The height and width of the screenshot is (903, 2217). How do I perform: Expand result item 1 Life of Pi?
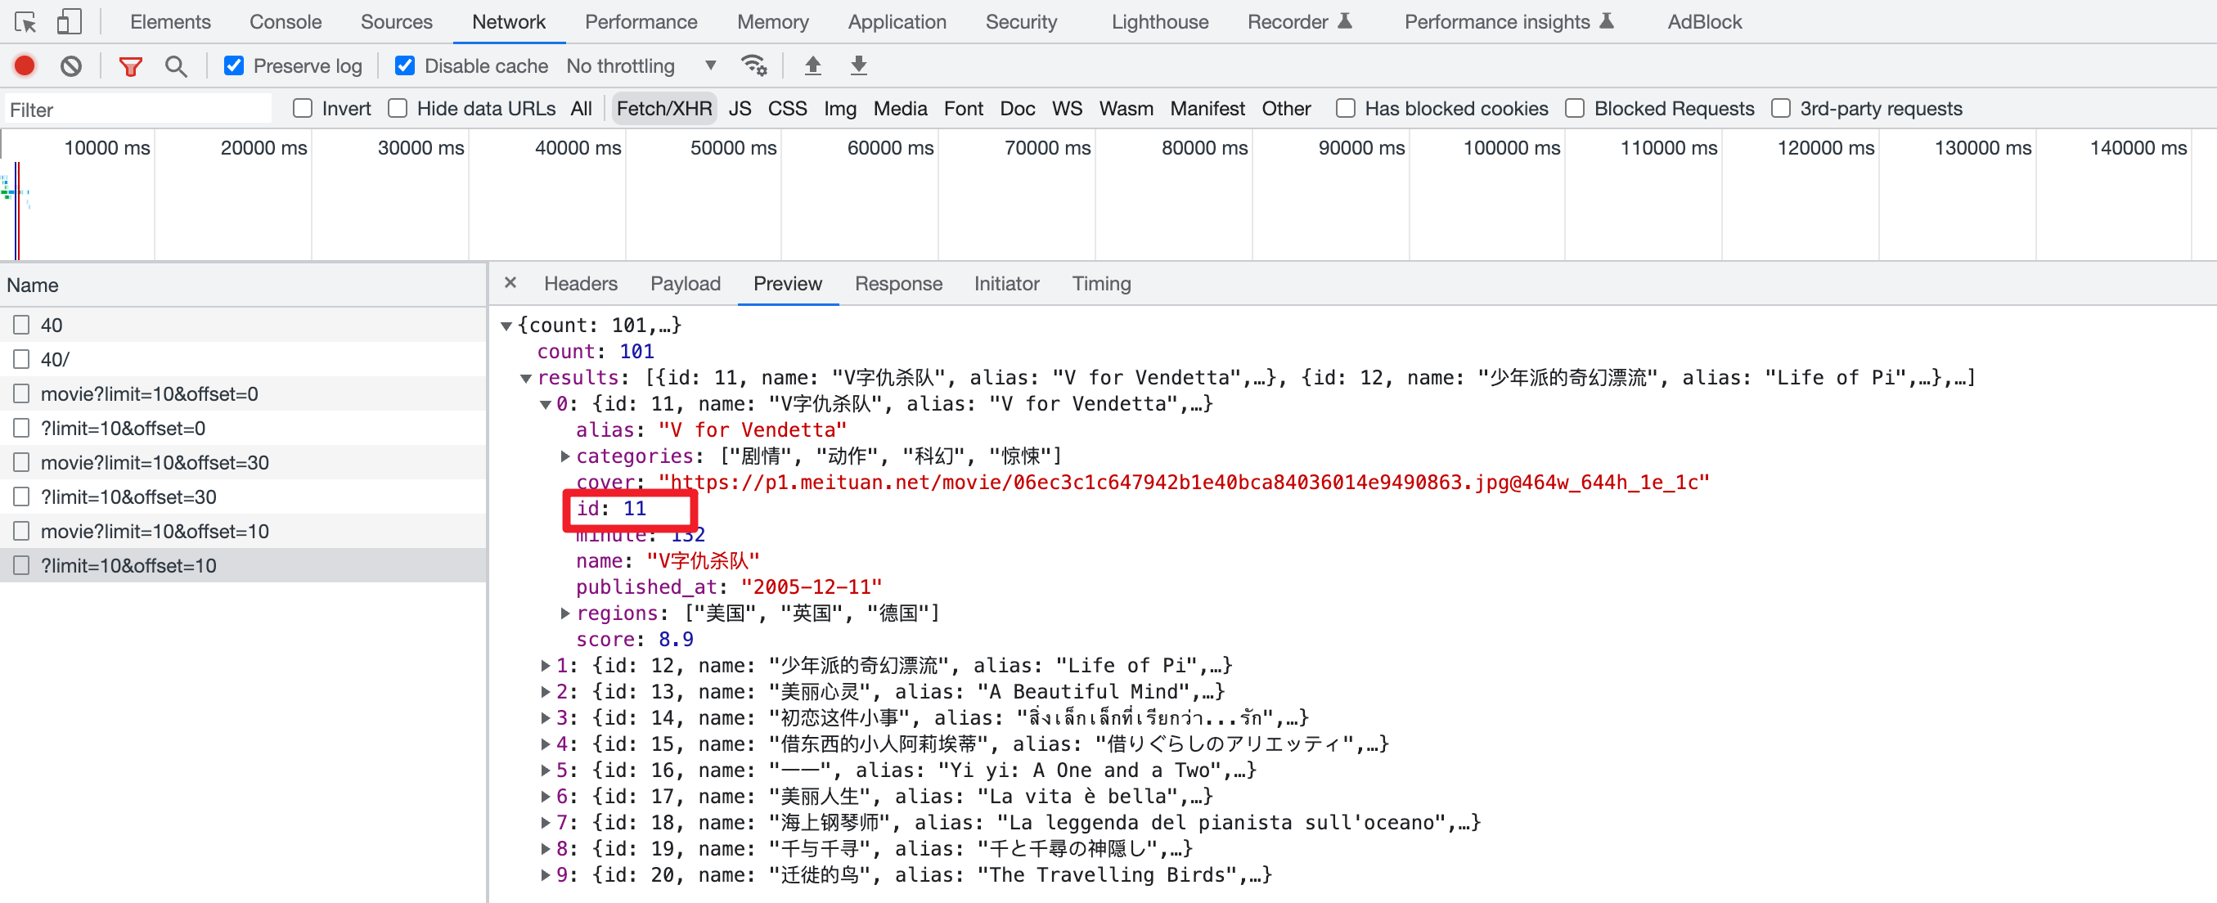pyautogui.click(x=546, y=666)
